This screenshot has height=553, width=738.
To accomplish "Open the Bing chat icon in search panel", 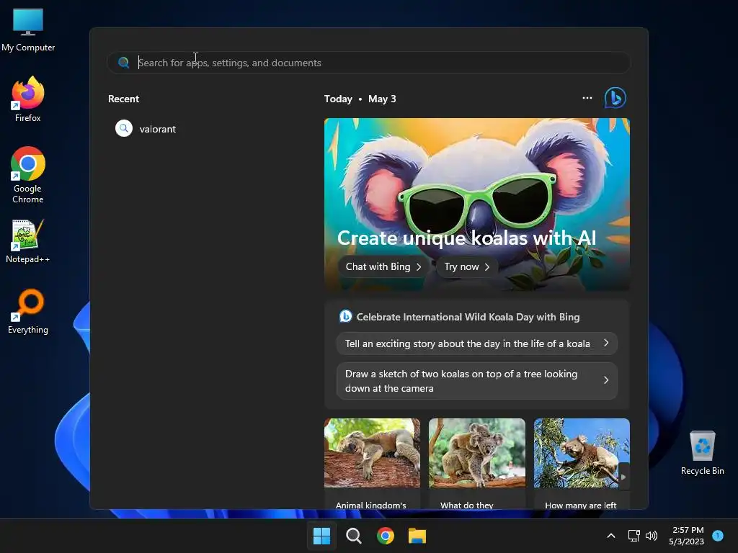I will coord(615,98).
